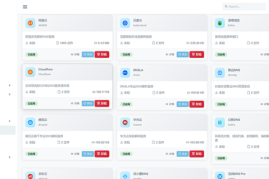Click 已启用 badge on 幻影DNS card
This screenshot has height=179, width=269.
tap(221, 158)
